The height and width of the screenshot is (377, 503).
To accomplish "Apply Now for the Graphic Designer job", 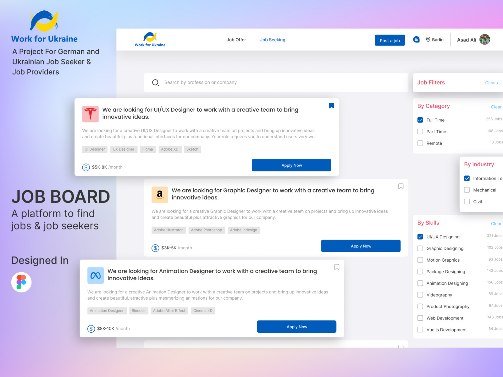I will point(361,246).
